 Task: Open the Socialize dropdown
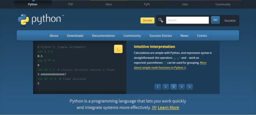(230, 21)
